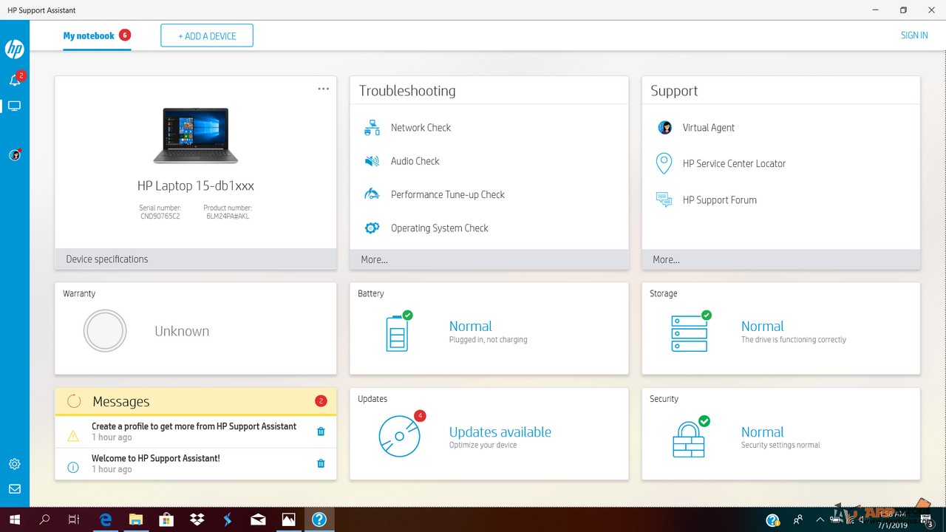The image size is (946, 532).
Task: Open Performance Tune-up Check link
Action: [447, 195]
